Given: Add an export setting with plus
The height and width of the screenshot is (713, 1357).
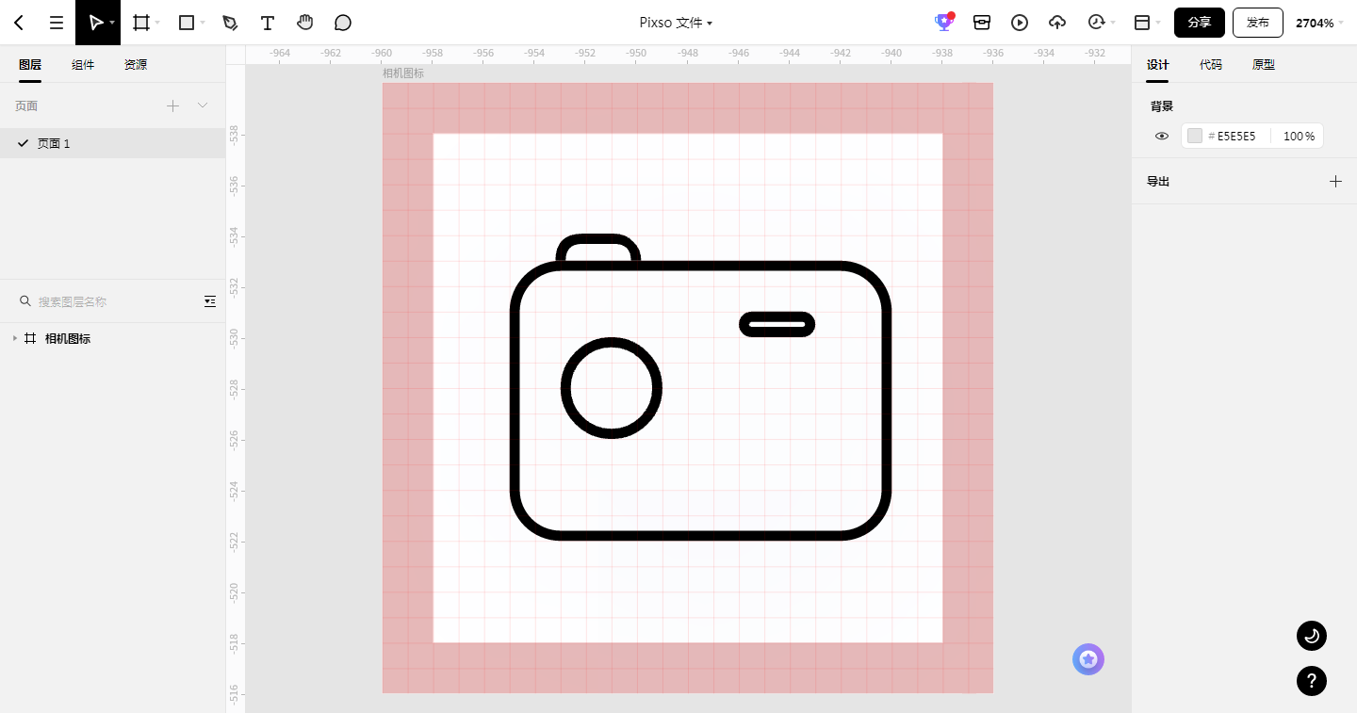Looking at the screenshot, I should [1335, 182].
